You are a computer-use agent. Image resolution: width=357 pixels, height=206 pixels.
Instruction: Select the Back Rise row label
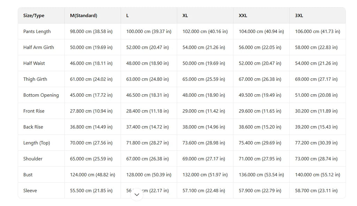33,127
